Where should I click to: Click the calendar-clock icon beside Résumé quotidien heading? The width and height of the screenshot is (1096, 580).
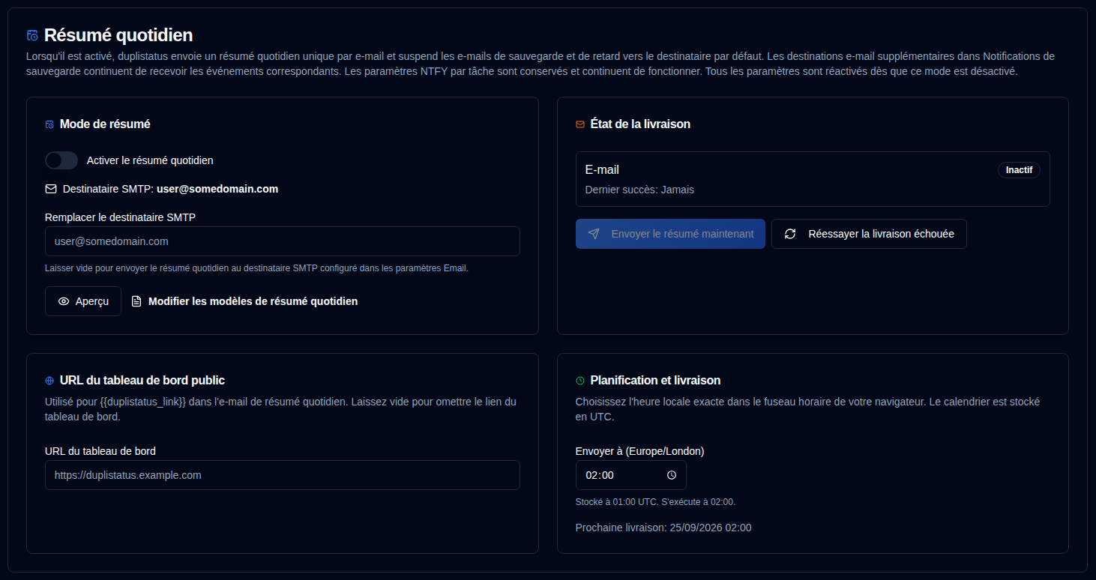point(32,35)
